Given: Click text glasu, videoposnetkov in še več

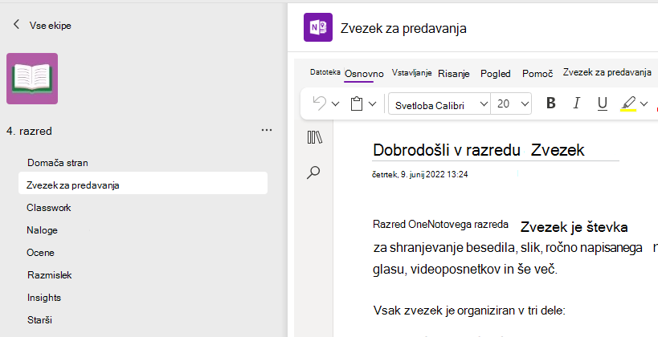Looking at the screenshot, I should coord(465,269).
